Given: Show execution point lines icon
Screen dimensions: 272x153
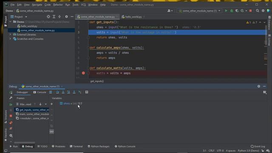Looking at the screenshot, I should [x=51, y=92].
